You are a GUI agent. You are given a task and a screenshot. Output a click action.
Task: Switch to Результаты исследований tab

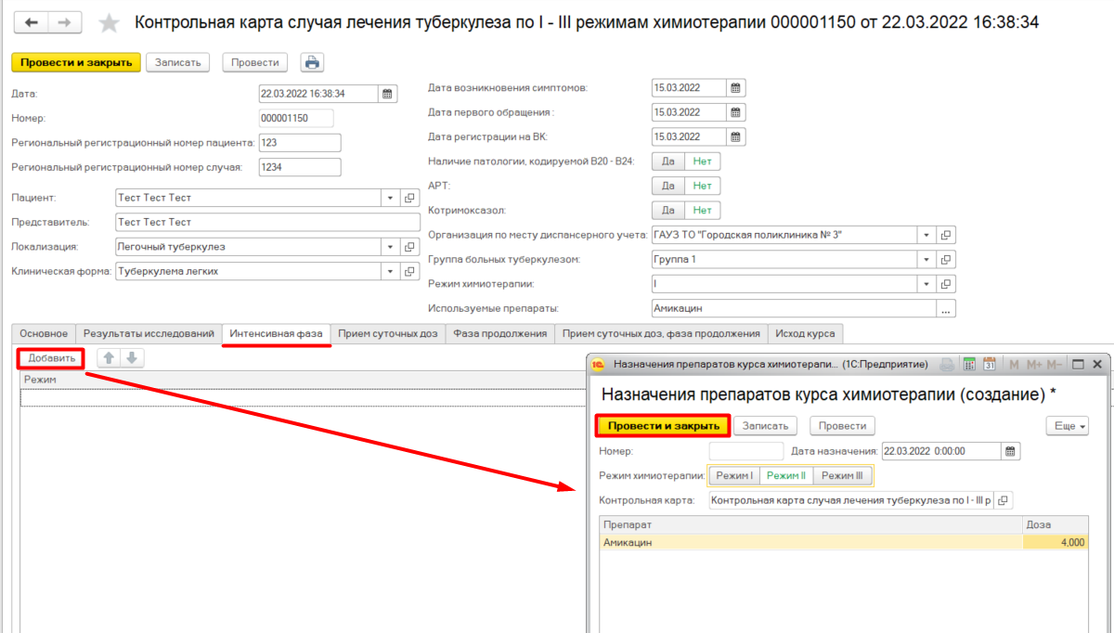[x=149, y=333]
